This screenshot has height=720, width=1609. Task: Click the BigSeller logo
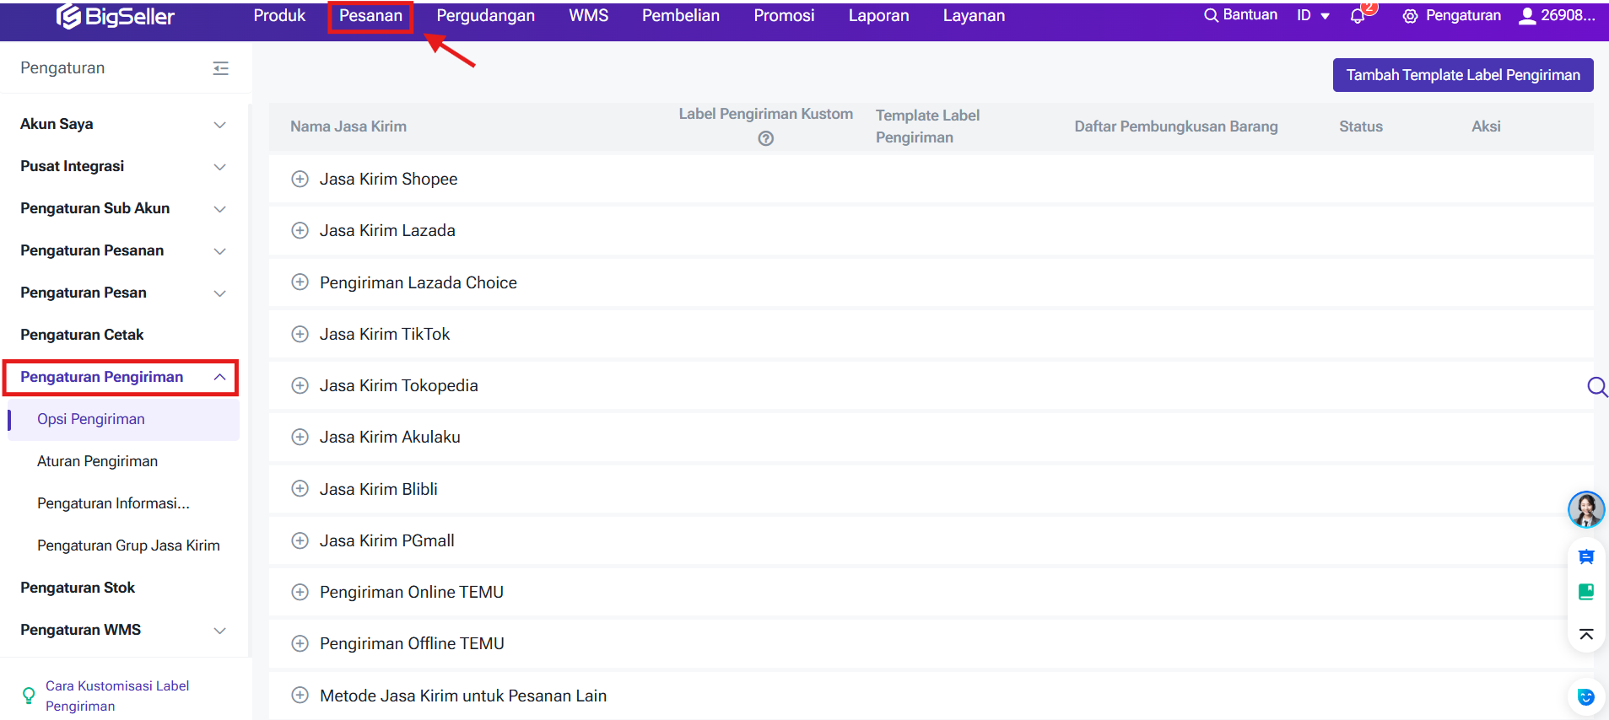tap(116, 16)
